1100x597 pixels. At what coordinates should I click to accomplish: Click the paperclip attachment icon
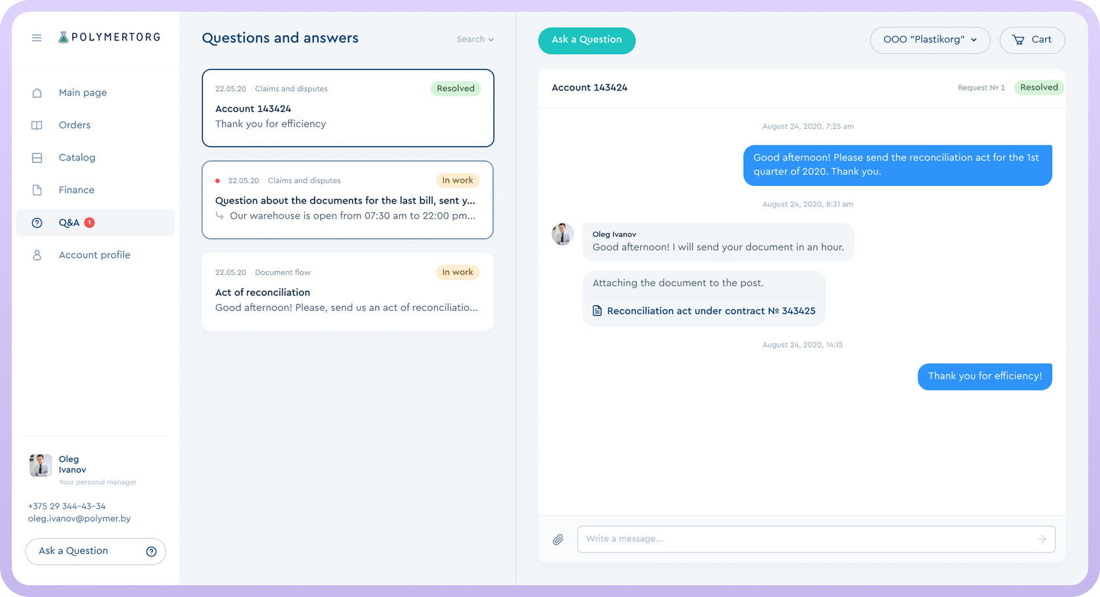pos(558,539)
